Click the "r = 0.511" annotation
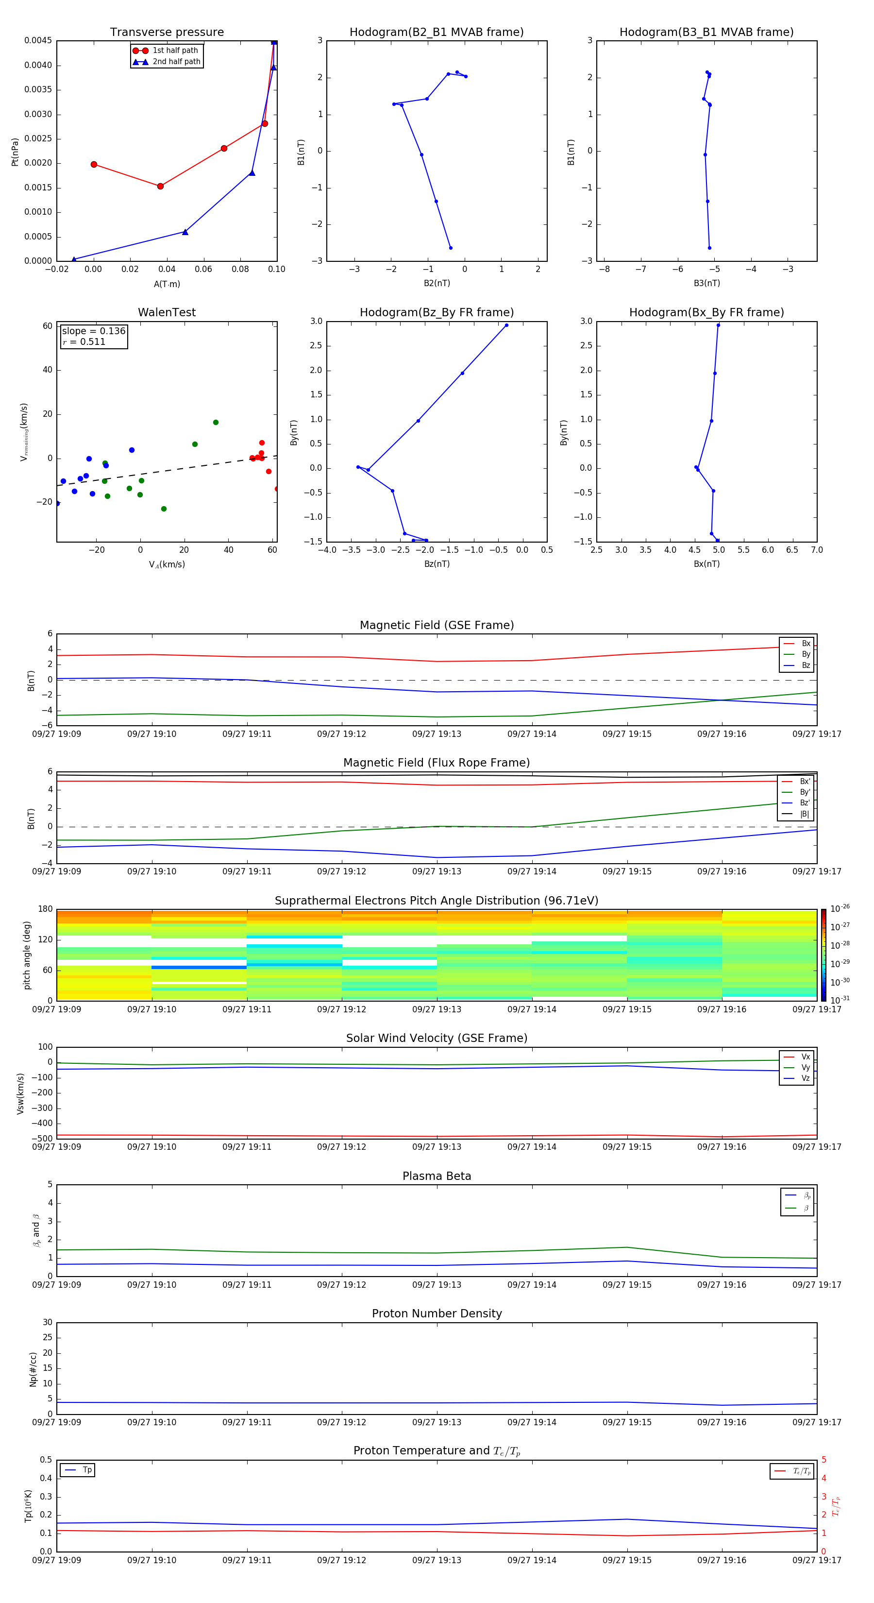 point(84,341)
